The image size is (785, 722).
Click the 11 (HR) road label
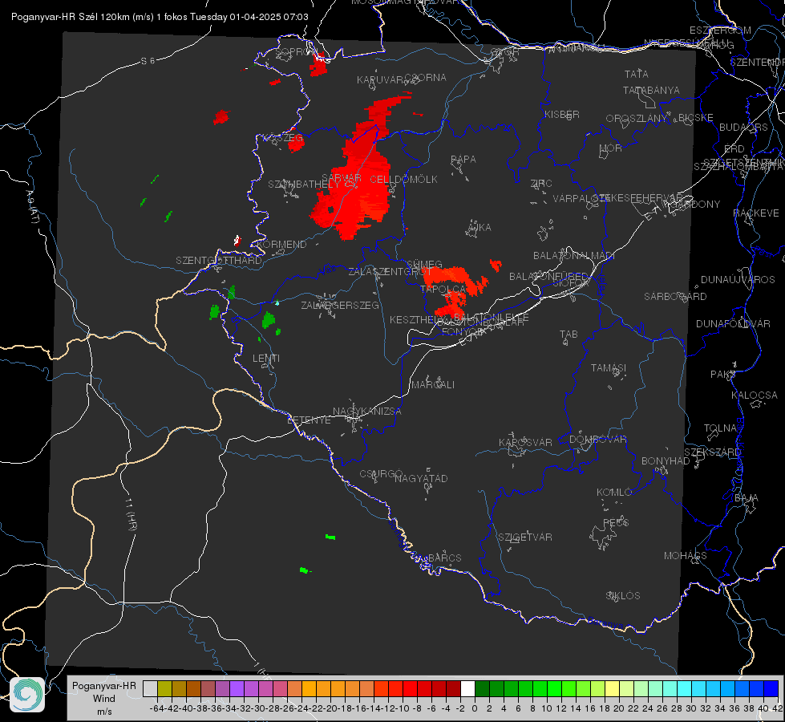[132, 514]
